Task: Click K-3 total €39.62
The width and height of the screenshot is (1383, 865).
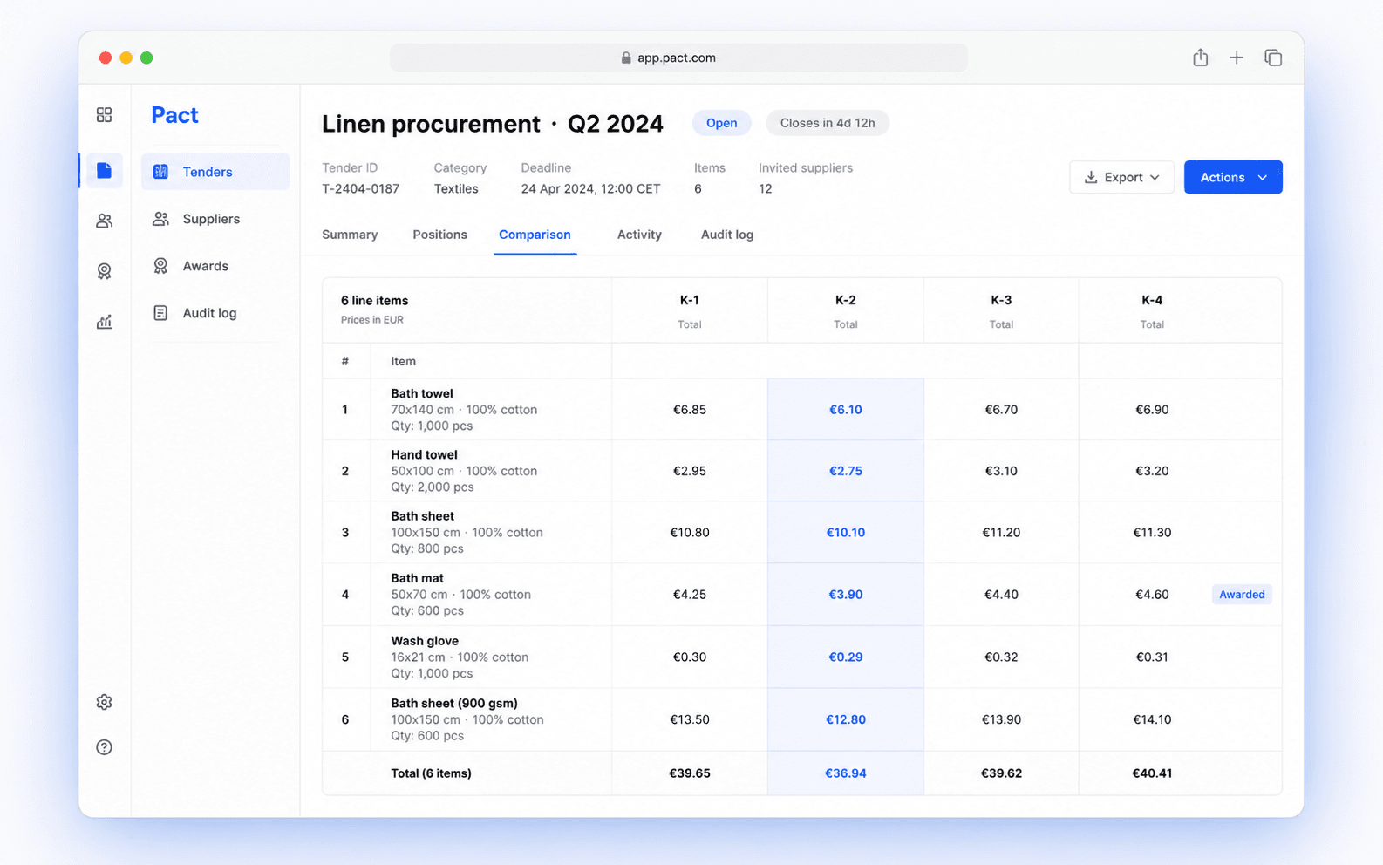Action: (1001, 773)
